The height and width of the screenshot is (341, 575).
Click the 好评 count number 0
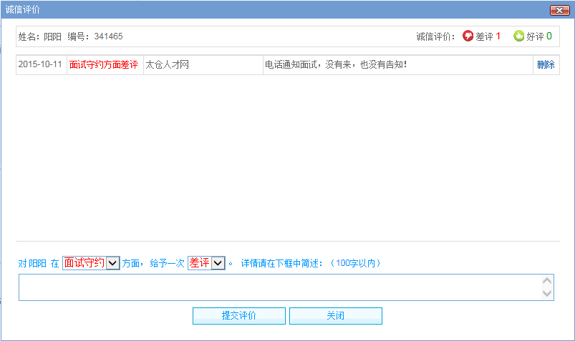pos(549,36)
